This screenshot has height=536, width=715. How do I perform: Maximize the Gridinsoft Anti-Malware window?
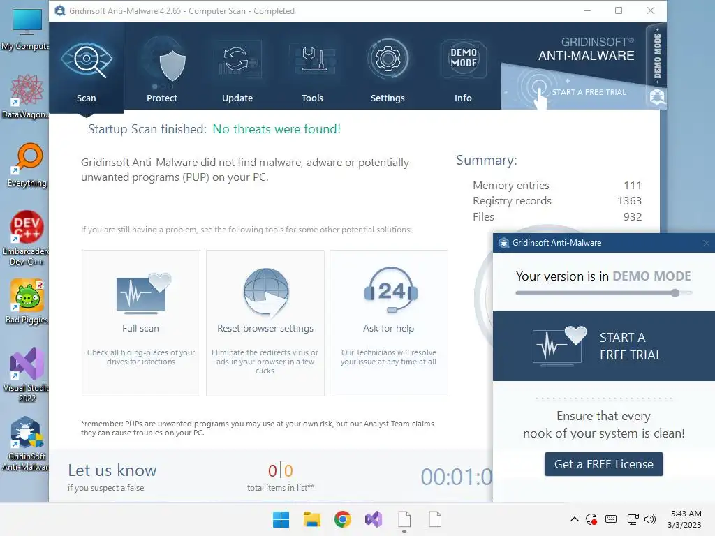pos(619,10)
